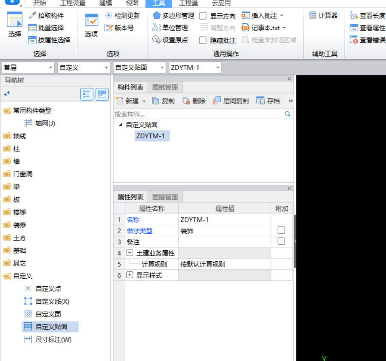Open 记事本.txt notepad
This screenshot has height=361, width=386.
pyautogui.click(x=261, y=28)
